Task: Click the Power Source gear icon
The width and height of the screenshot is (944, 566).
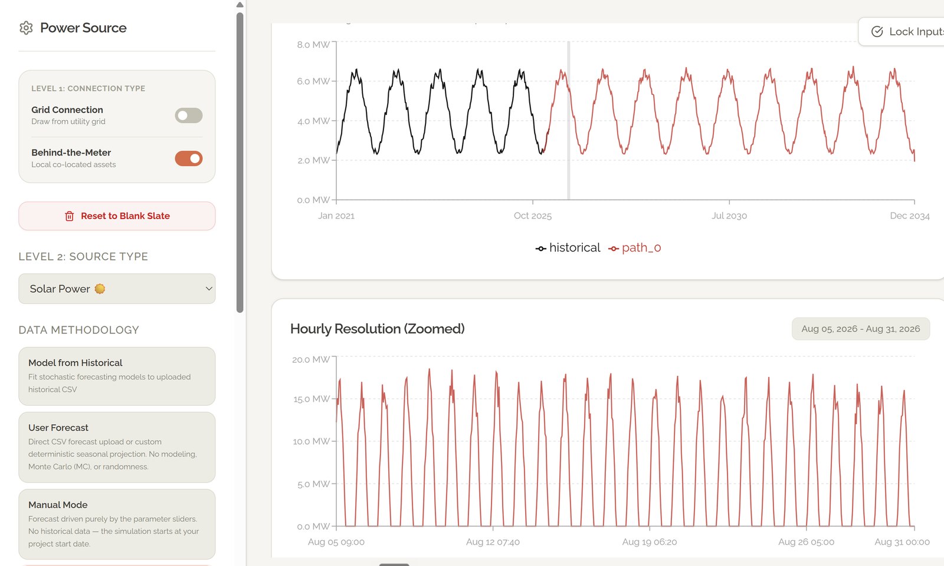Action: pyautogui.click(x=26, y=28)
